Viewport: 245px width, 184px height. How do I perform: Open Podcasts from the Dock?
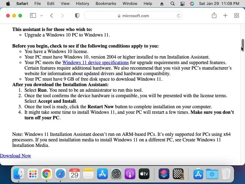[130, 174]
